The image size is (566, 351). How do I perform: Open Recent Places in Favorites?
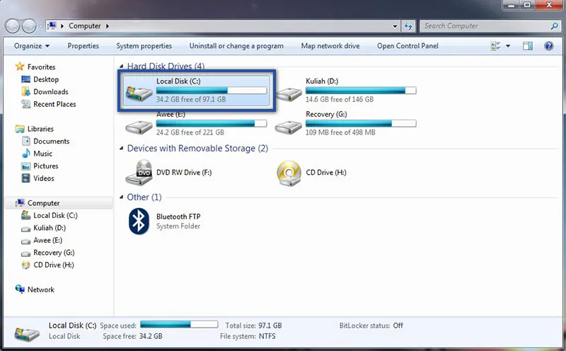tap(54, 104)
